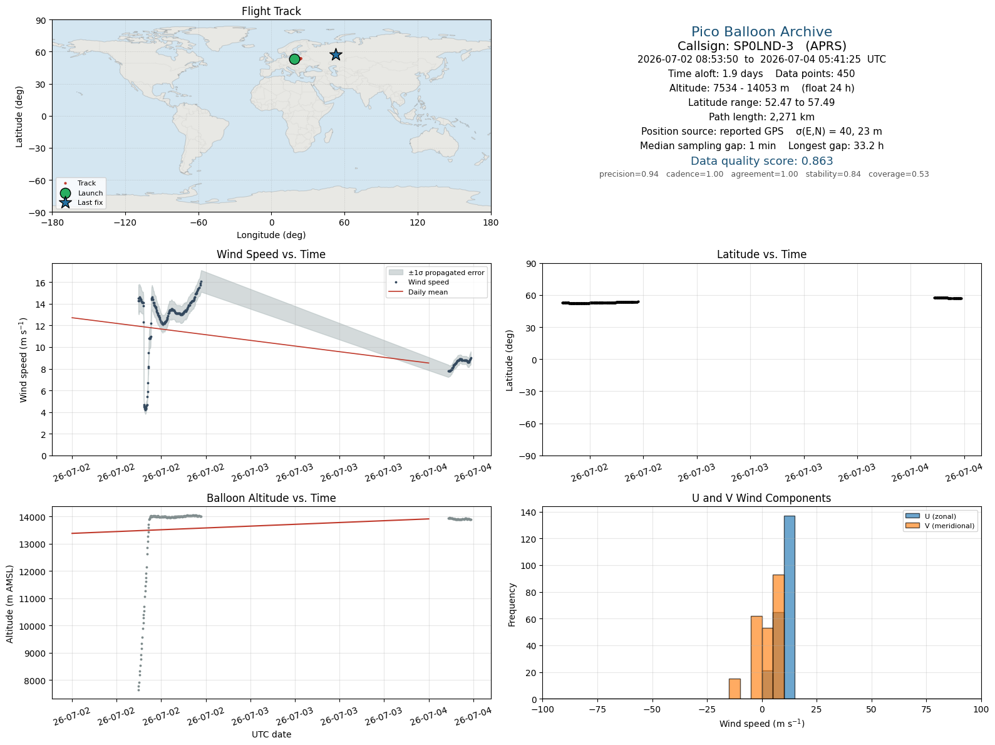Select the Pico Balloon Archive heading
Screen dimensions: 995x745
[761, 32]
